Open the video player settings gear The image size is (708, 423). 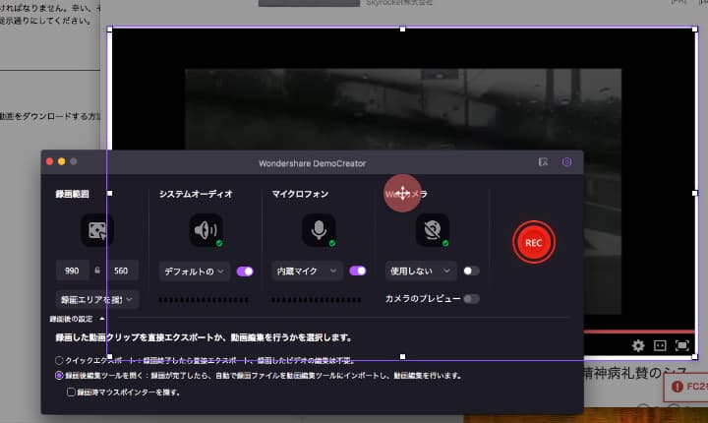coord(638,346)
